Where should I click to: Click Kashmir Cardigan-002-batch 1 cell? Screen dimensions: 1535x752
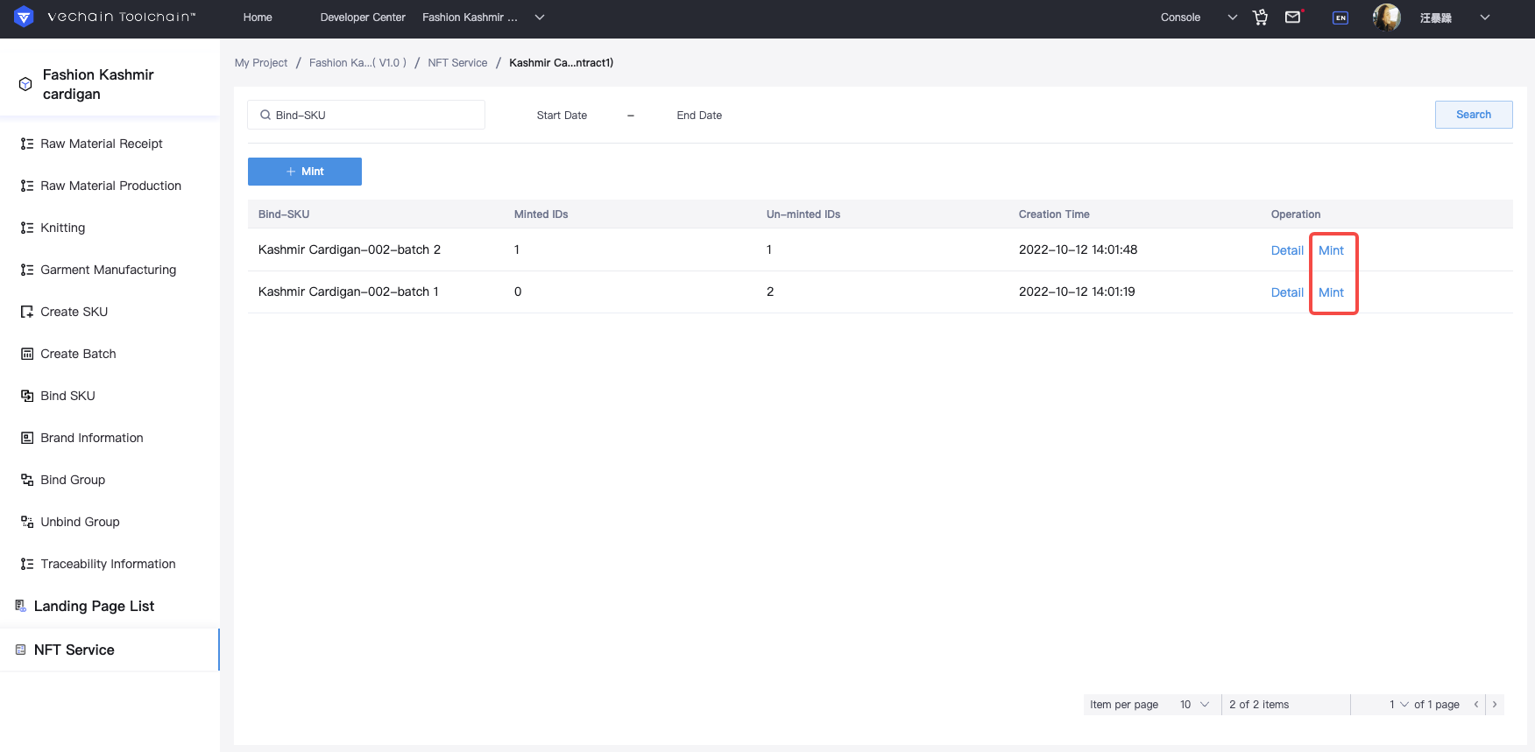coord(349,292)
